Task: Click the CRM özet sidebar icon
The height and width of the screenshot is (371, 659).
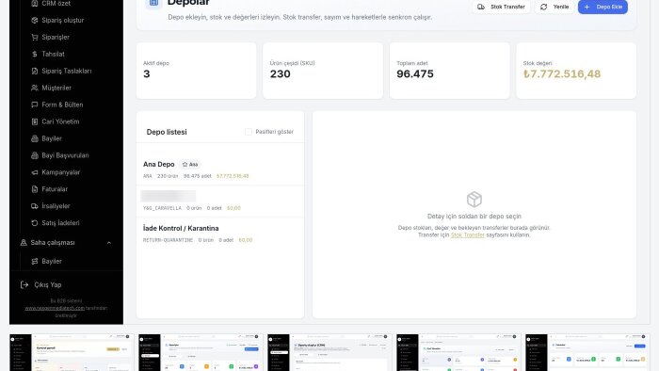Action: (x=35, y=4)
